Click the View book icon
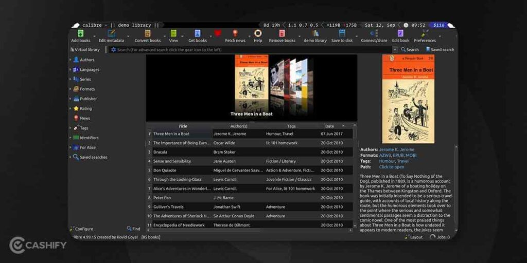The width and height of the screenshot is (527, 263). pos(173,33)
